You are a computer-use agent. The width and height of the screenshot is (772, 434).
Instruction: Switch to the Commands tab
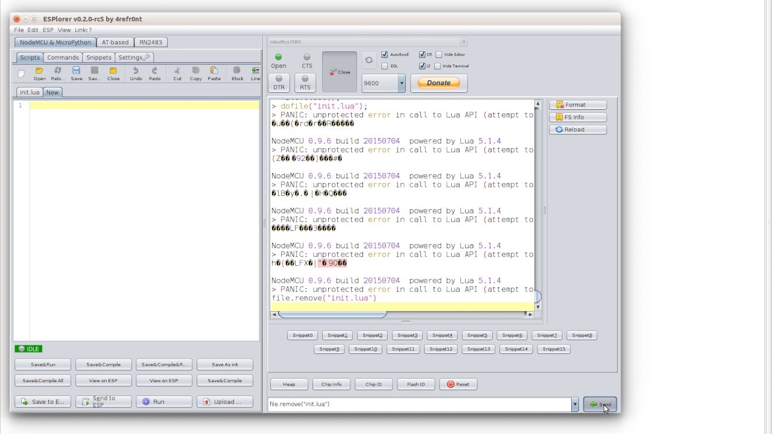click(63, 57)
